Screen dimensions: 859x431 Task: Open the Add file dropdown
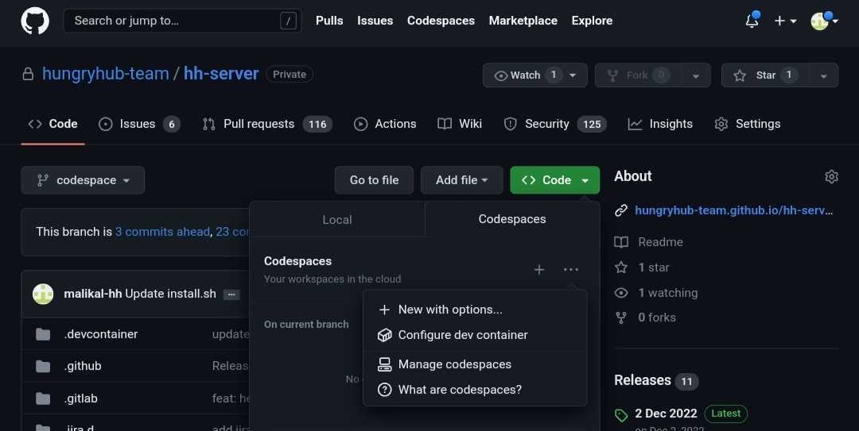461,180
